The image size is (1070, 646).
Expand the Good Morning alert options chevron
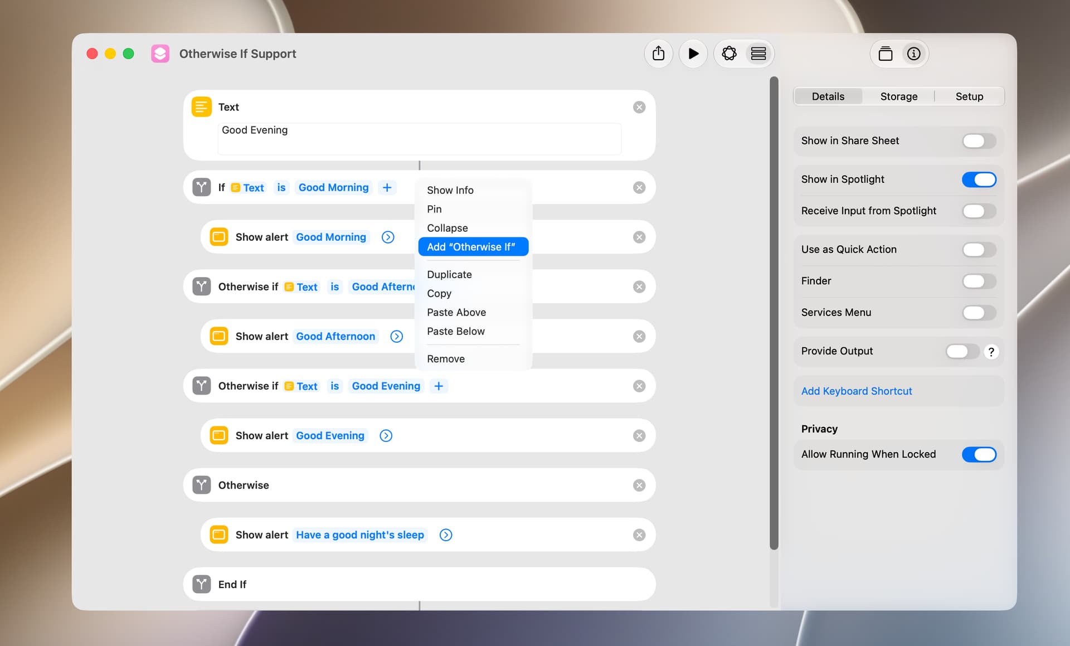388,237
